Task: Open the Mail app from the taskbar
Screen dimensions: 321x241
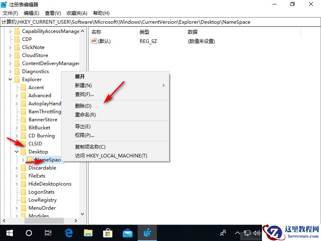Action: click(x=128, y=233)
